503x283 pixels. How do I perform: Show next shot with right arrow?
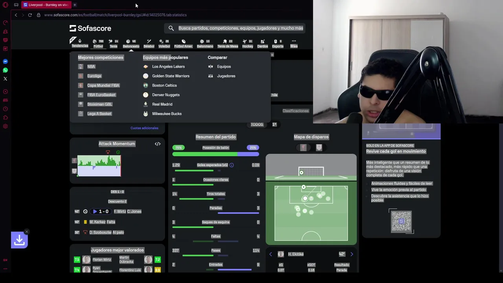(x=352, y=254)
